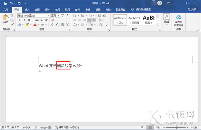The image size is (201, 130).
Task: Expand the font color dropdown arrow
Action: [x=39, y=25]
